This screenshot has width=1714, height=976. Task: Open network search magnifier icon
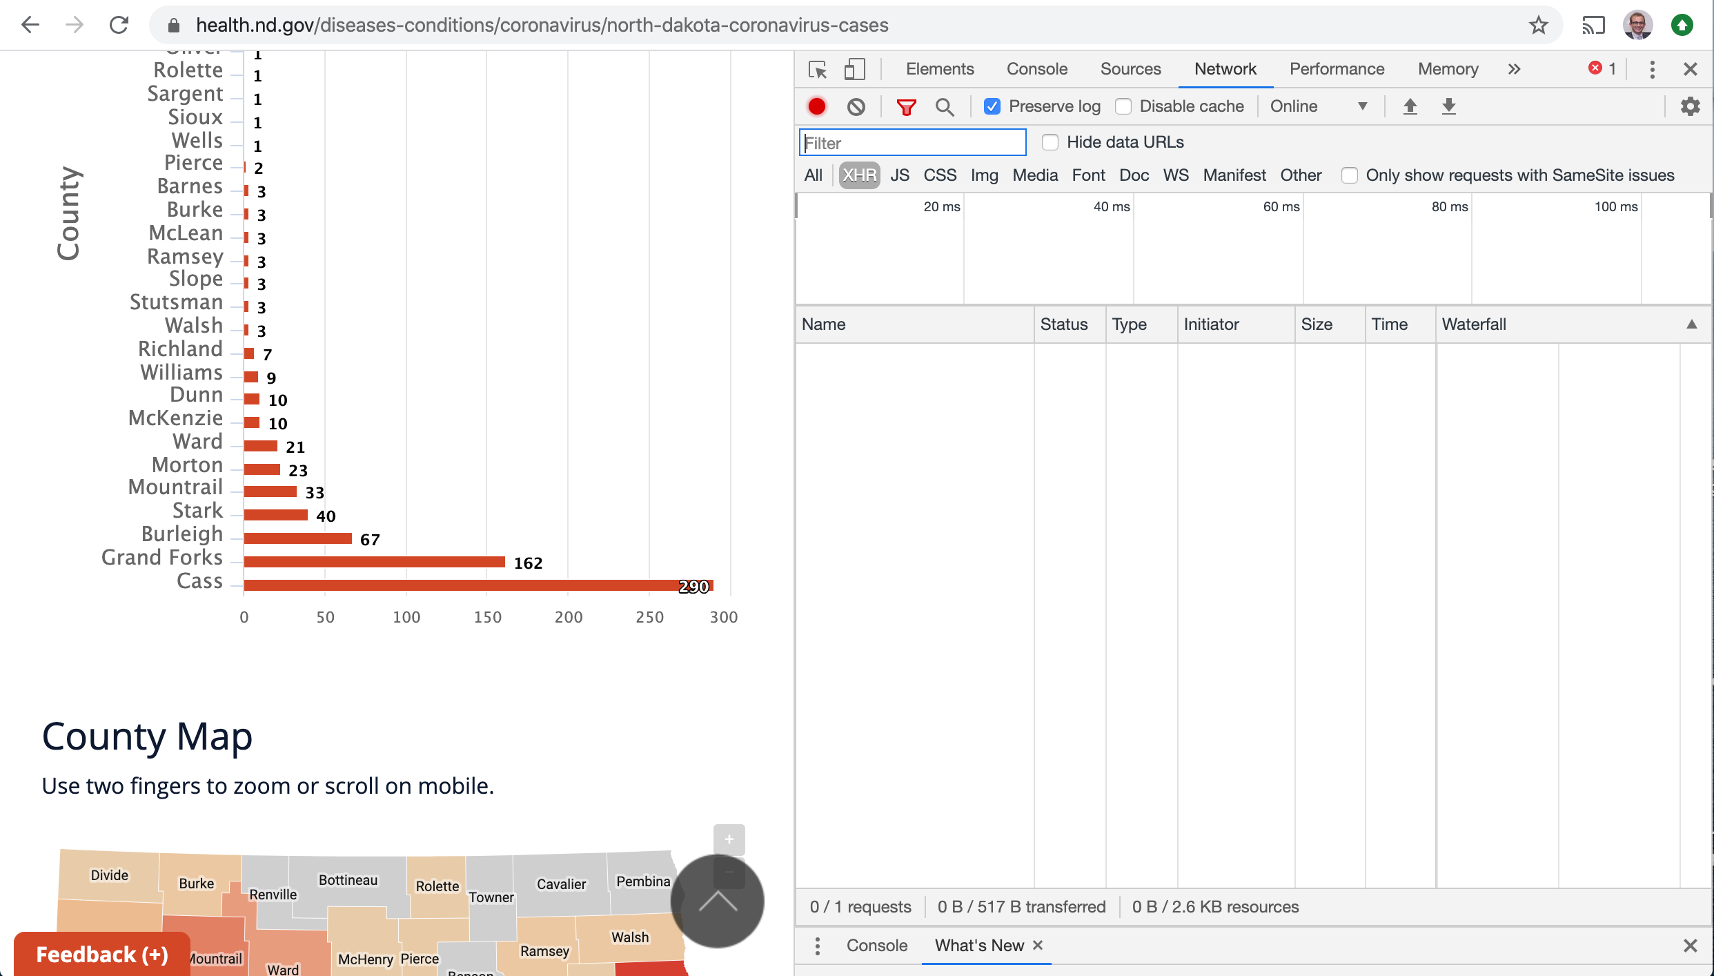(x=944, y=106)
